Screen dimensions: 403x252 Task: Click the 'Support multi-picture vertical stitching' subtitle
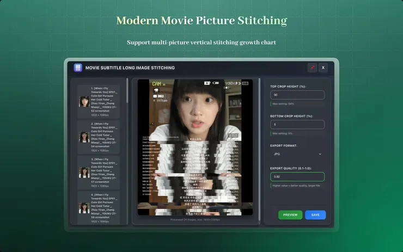[x=201, y=42]
